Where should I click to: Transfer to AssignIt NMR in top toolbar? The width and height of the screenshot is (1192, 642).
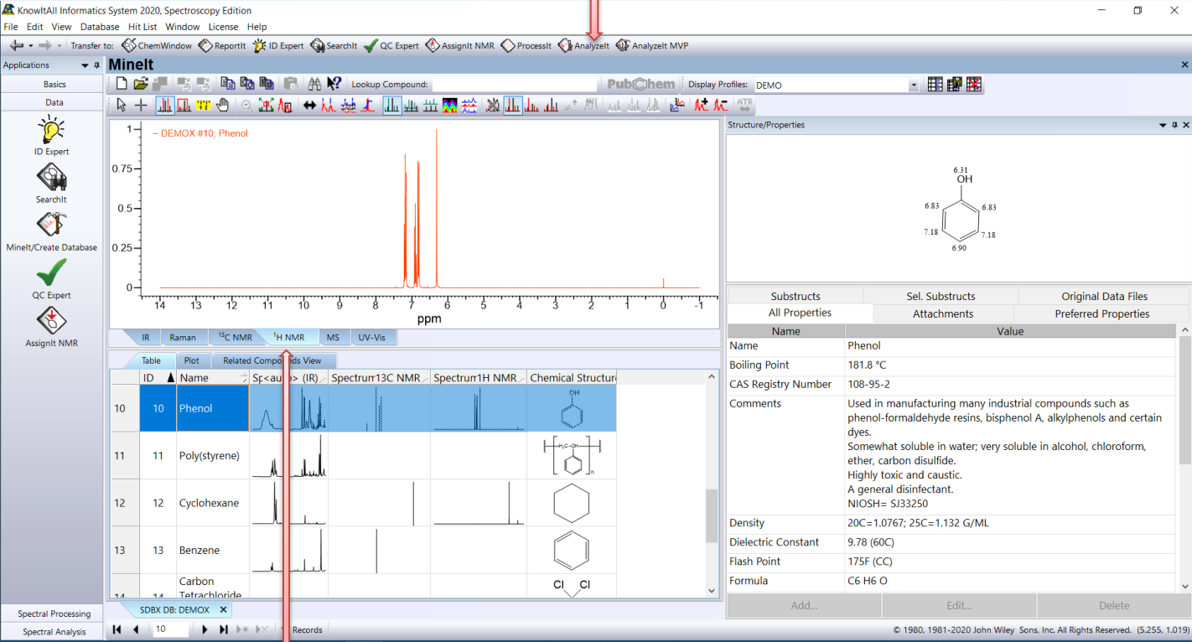(459, 45)
